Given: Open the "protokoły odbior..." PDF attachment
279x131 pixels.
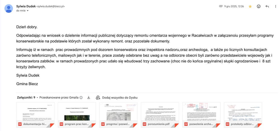Looking at the screenshot, I should [242, 115].
